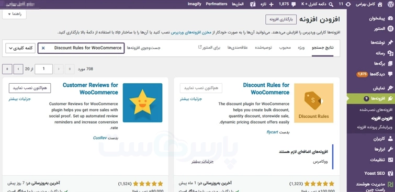Open Yoast icon in admin bar
395x192 pixels.
pos(253,4)
